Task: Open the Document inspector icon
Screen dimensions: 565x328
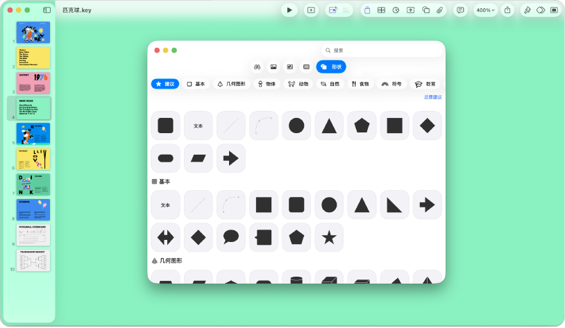Action: (x=554, y=10)
